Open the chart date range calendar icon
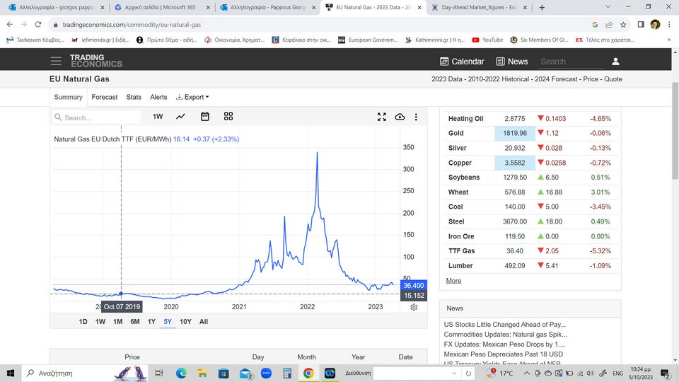 point(205,117)
